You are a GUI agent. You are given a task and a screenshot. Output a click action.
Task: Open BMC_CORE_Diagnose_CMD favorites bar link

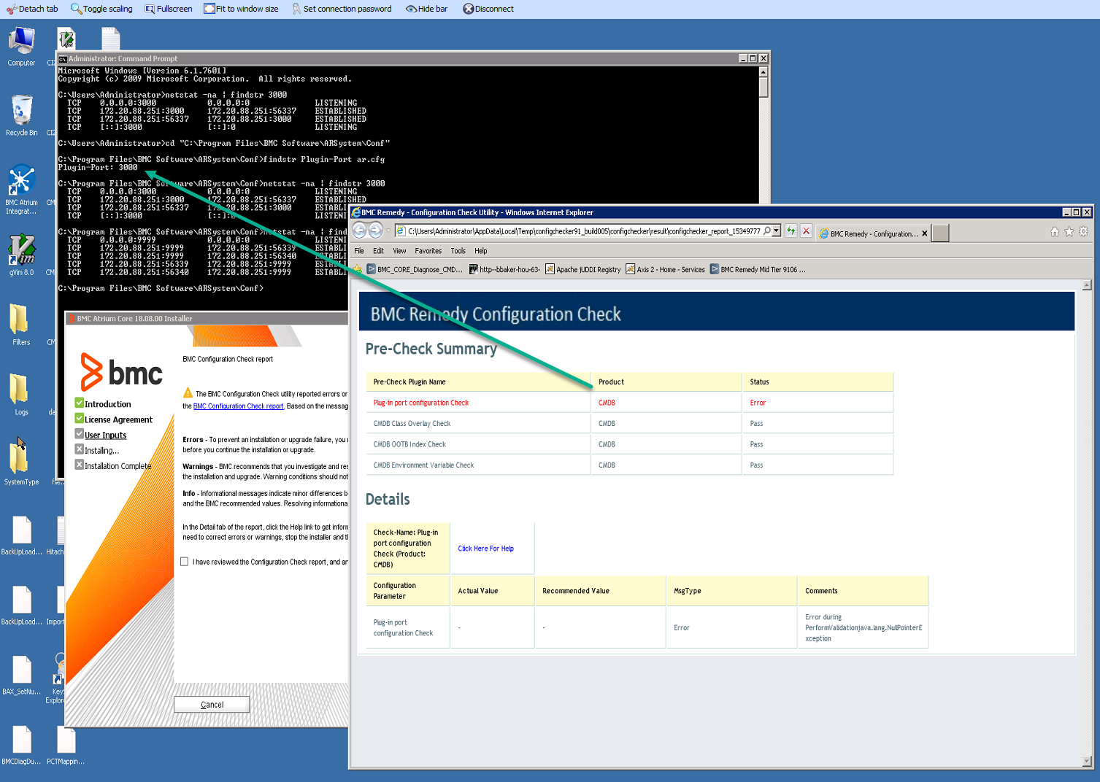tap(414, 269)
